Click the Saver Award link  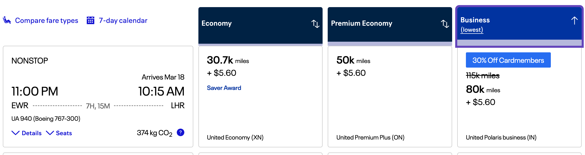coord(224,88)
